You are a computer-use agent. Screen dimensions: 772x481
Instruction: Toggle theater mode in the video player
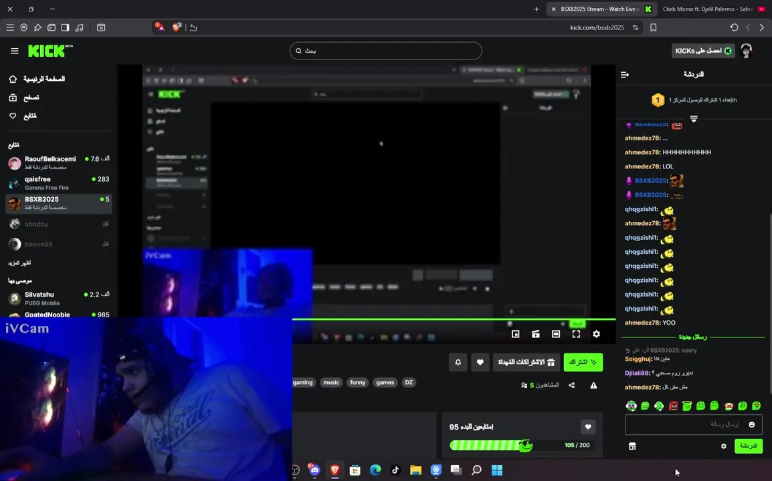556,334
